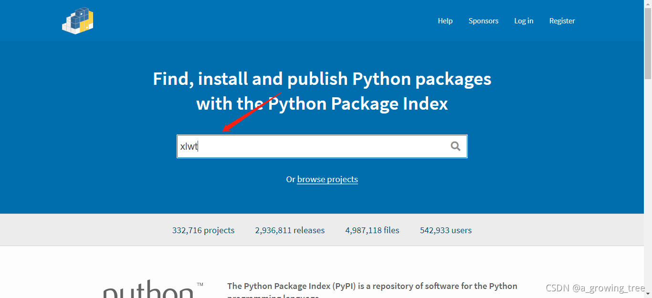Click the 542,933 users statistic

pyautogui.click(x=446, y=230)
